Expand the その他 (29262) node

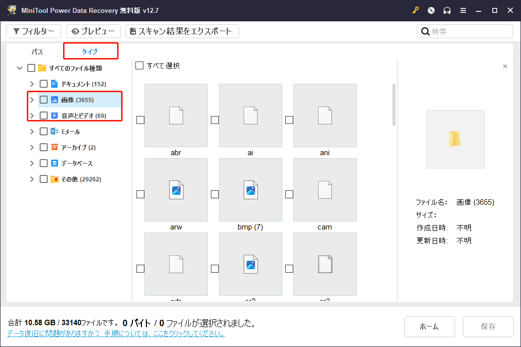point(31,179)
